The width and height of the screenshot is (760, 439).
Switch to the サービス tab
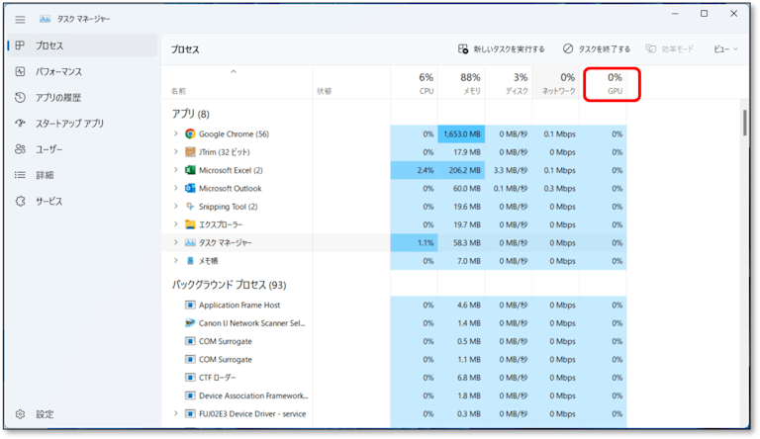click(82, 201)
